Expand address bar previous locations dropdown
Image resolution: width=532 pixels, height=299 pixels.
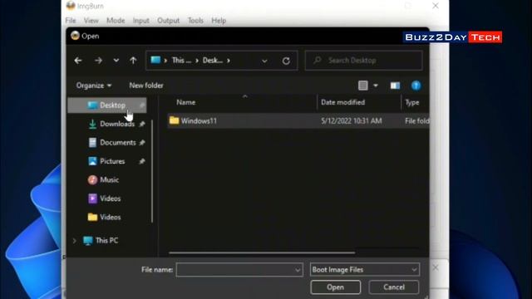pos(264,61)
